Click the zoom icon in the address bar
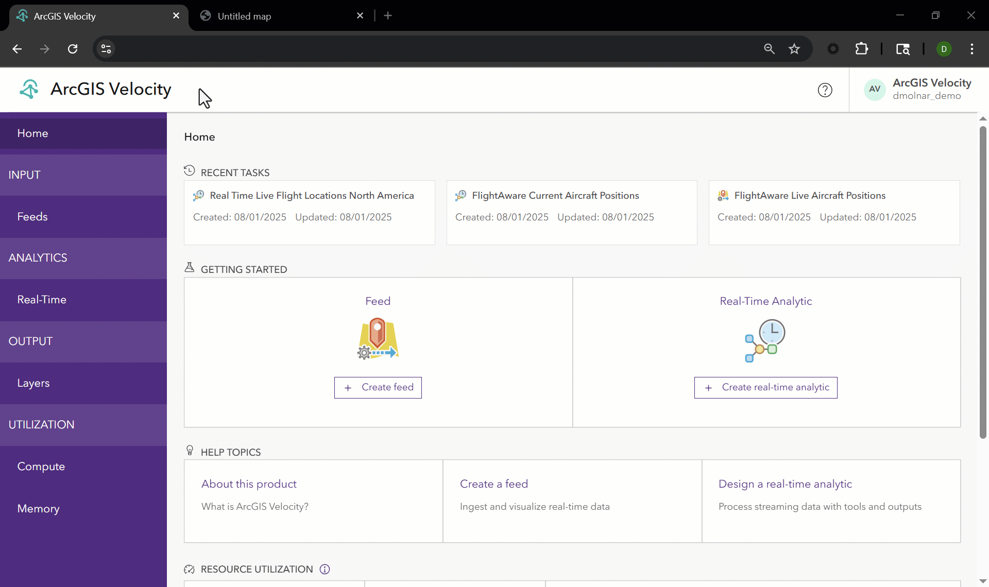989x587 pixels. 769,48
